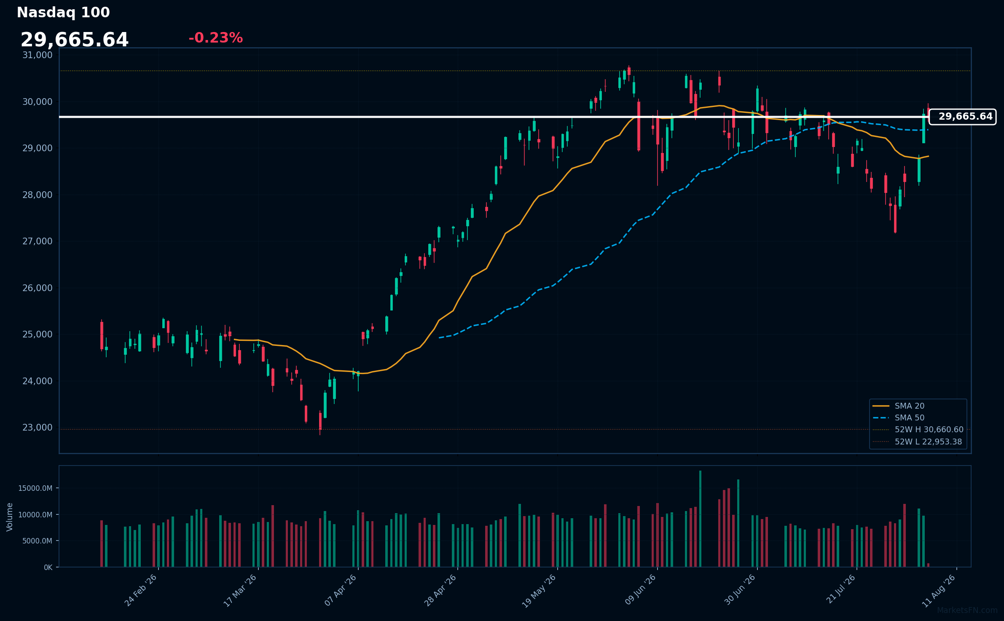Click the 19 May '26 date label
This screenshot has width=1004, height=621.
tap(540, 591)
